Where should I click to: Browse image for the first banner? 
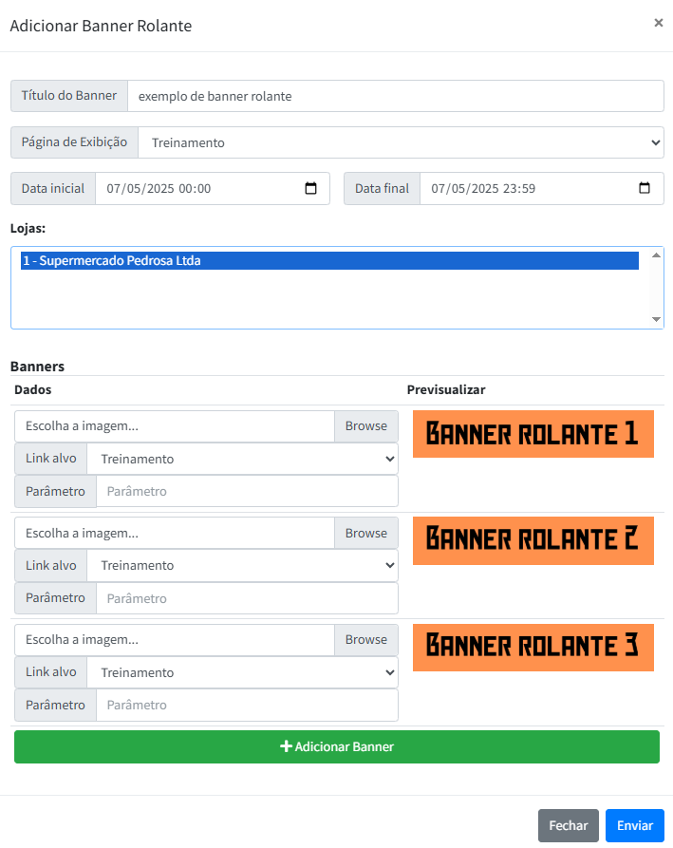click(365, 426)
